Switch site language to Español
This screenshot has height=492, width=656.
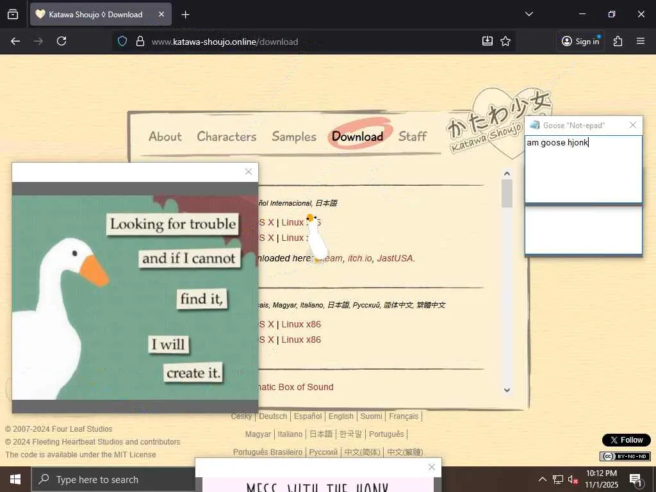click(307, 416)
